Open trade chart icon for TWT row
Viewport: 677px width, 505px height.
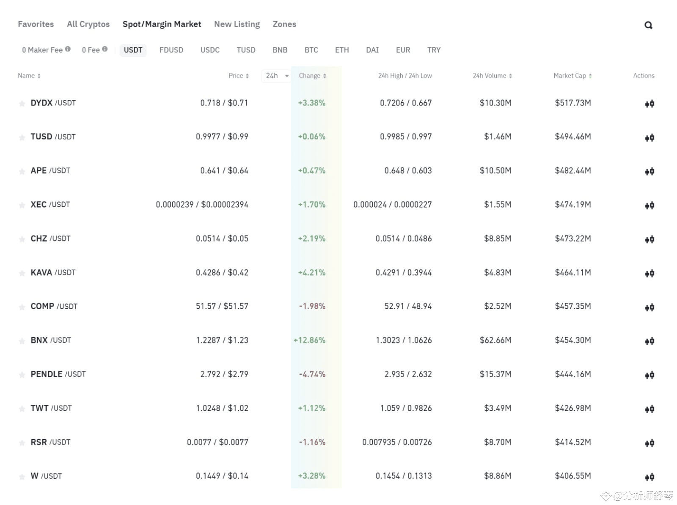click(649, 409)
